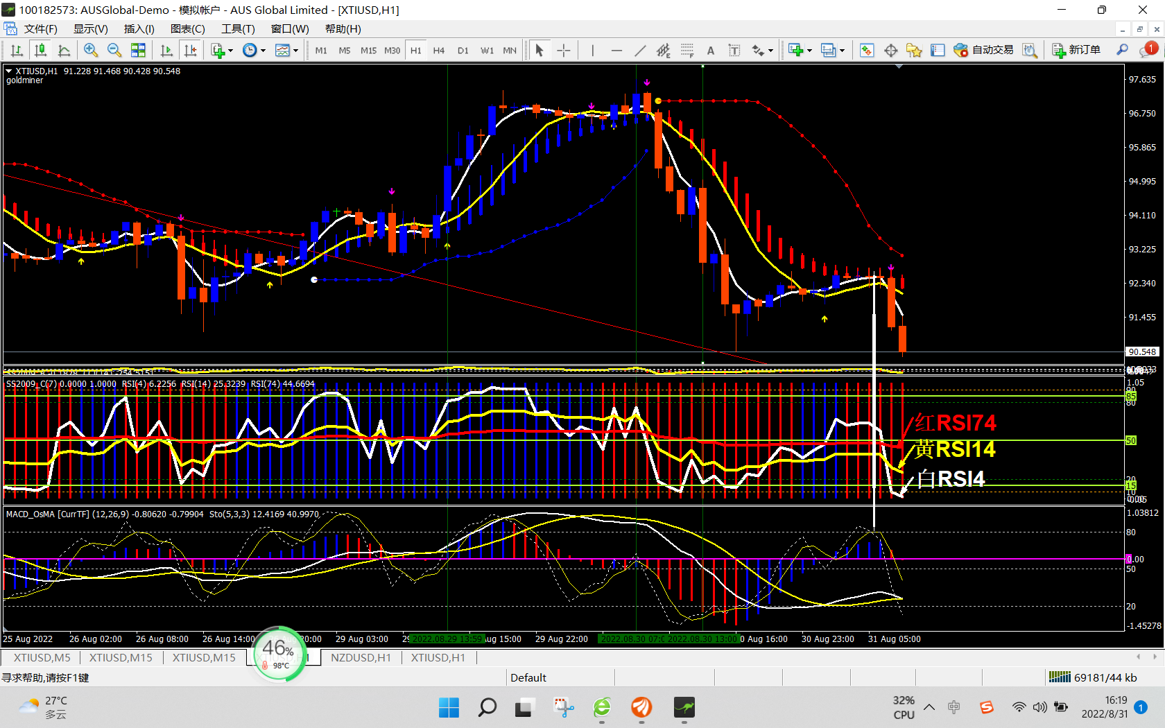Select the H1 timeframe
This screenshot has width=1165, height=728.
[415, 51]
